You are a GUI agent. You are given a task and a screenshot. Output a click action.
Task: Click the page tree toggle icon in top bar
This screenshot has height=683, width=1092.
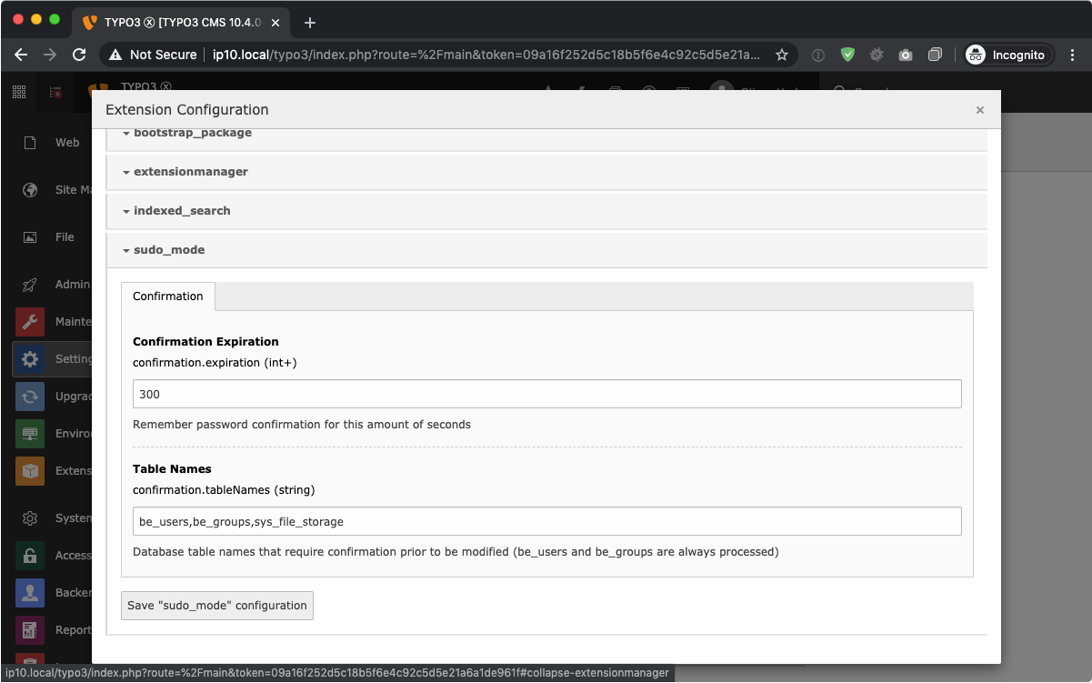click(55, 92)
